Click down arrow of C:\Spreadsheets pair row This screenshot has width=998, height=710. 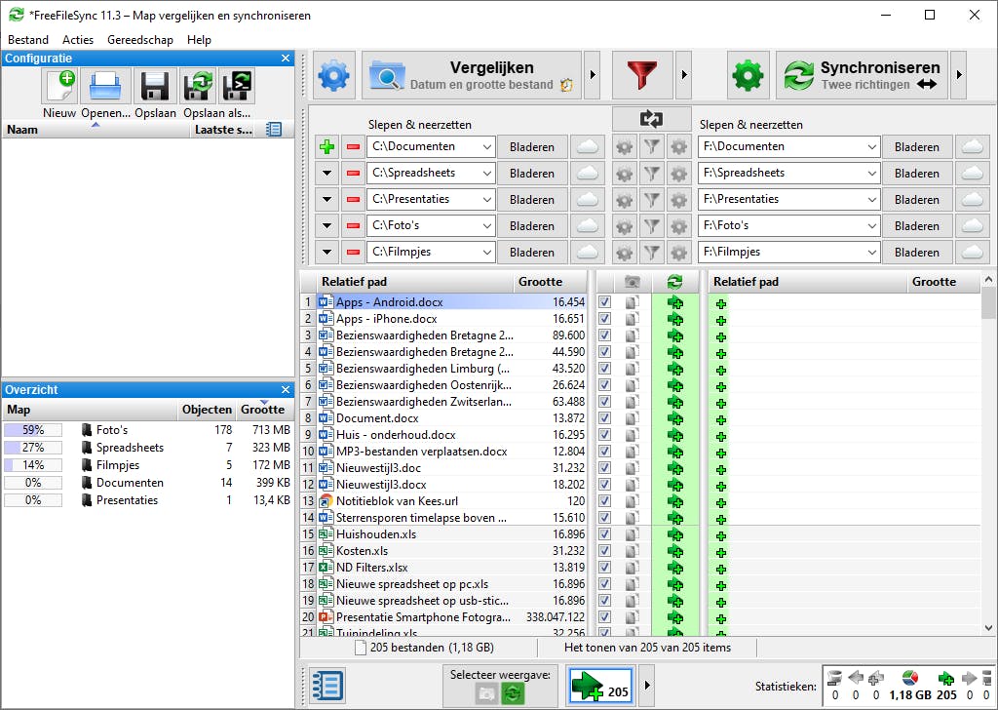pos(327,174)
